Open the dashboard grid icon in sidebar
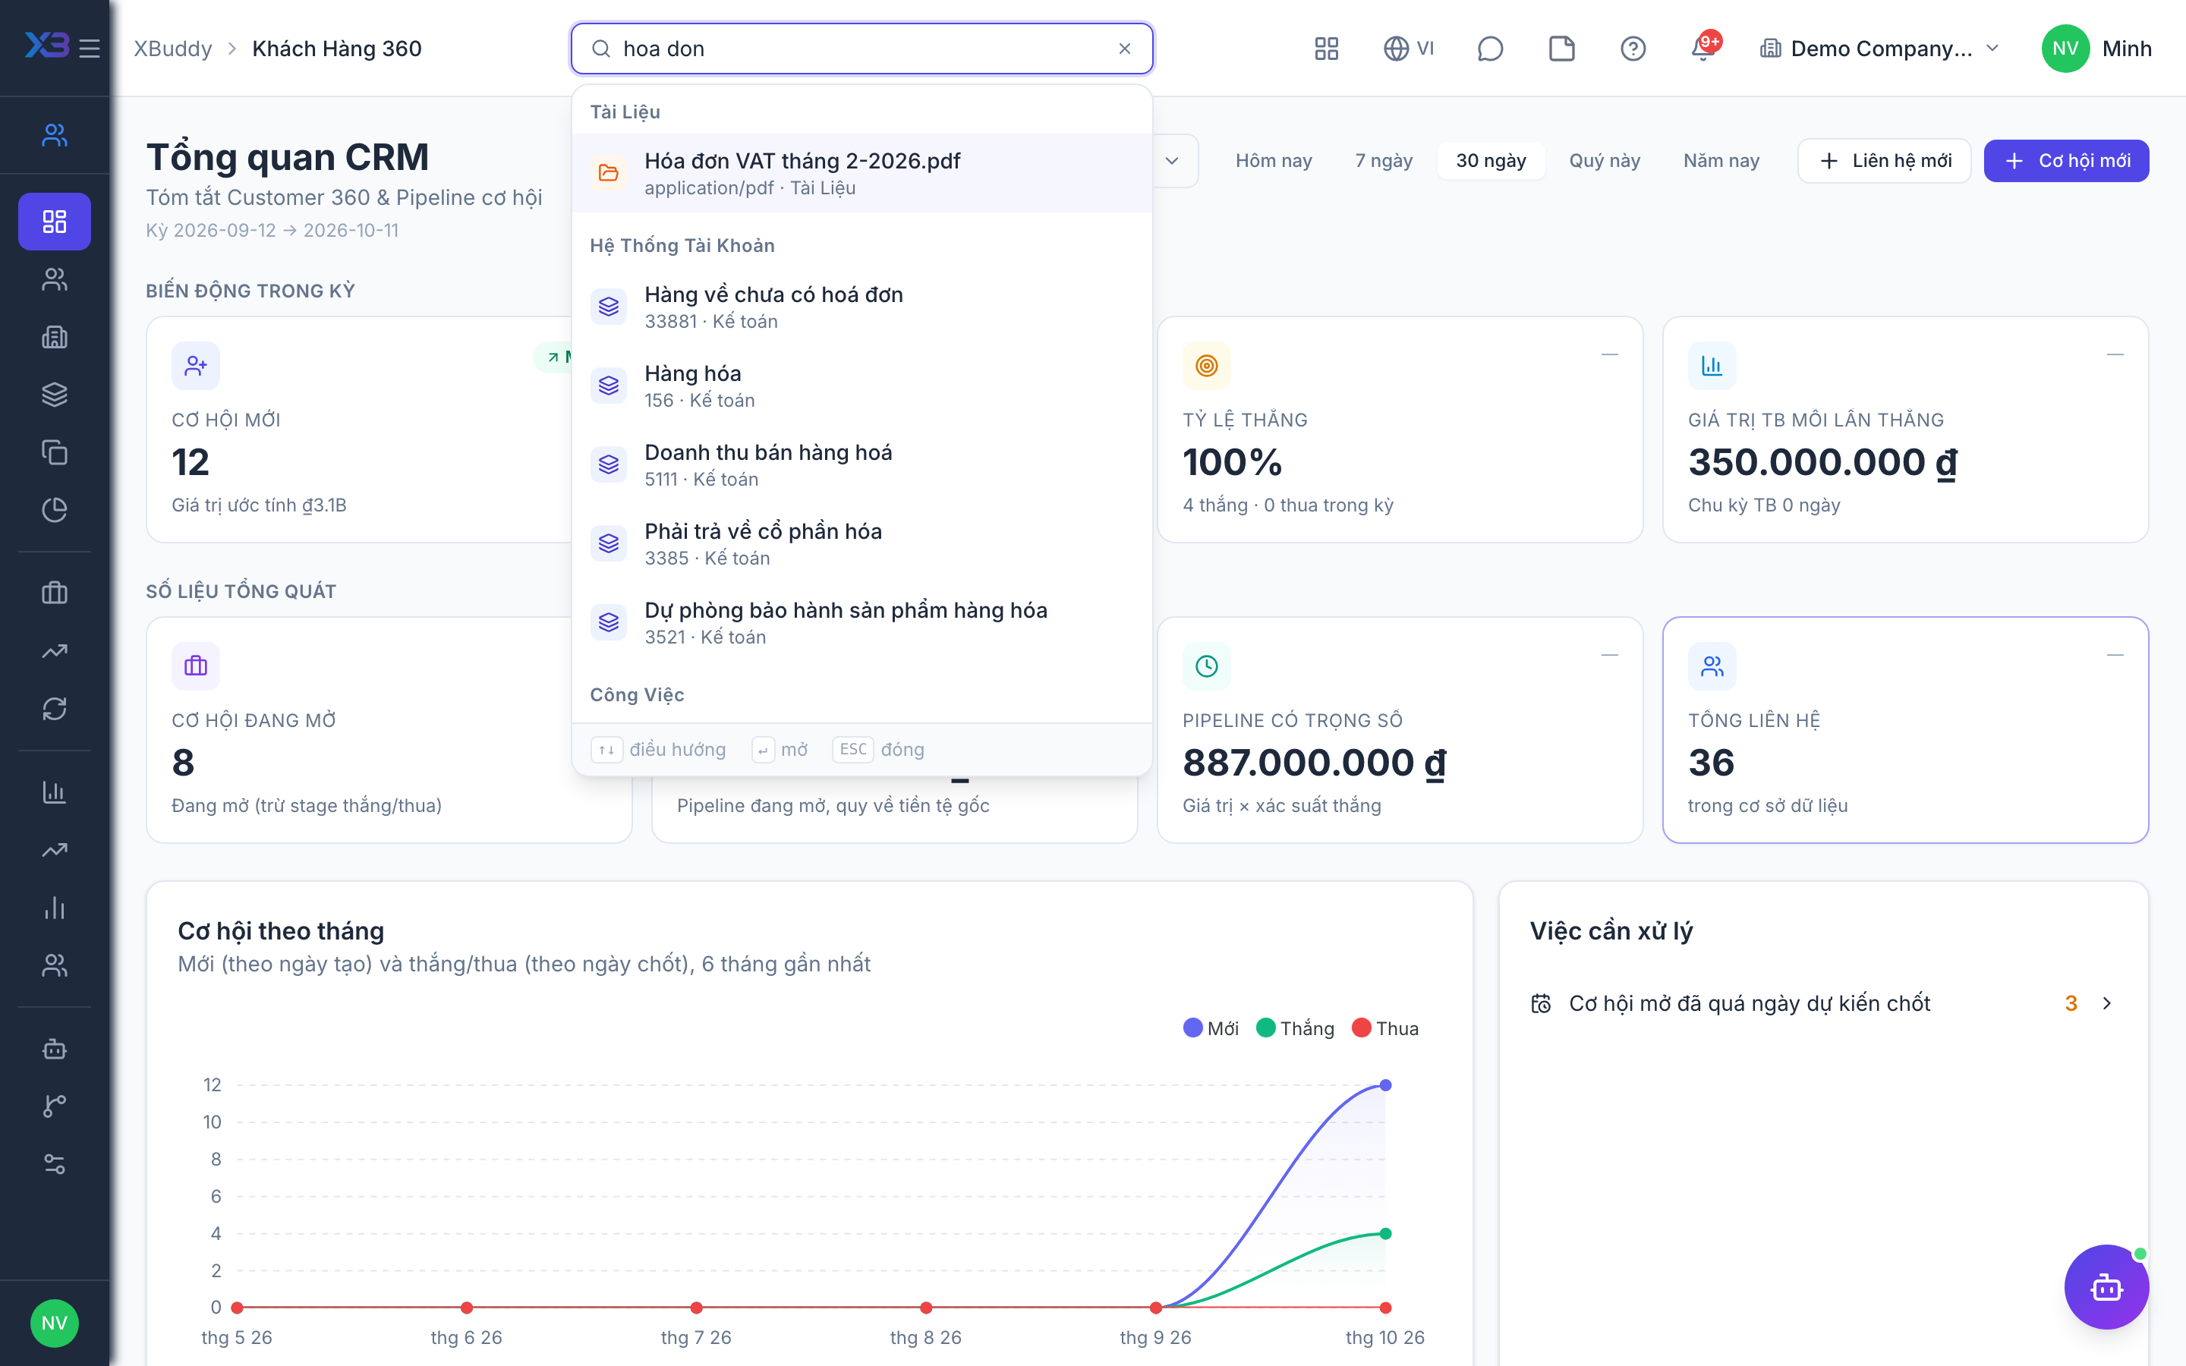Viewport: 2186px width, 1366px height. [x=54, y=222]
